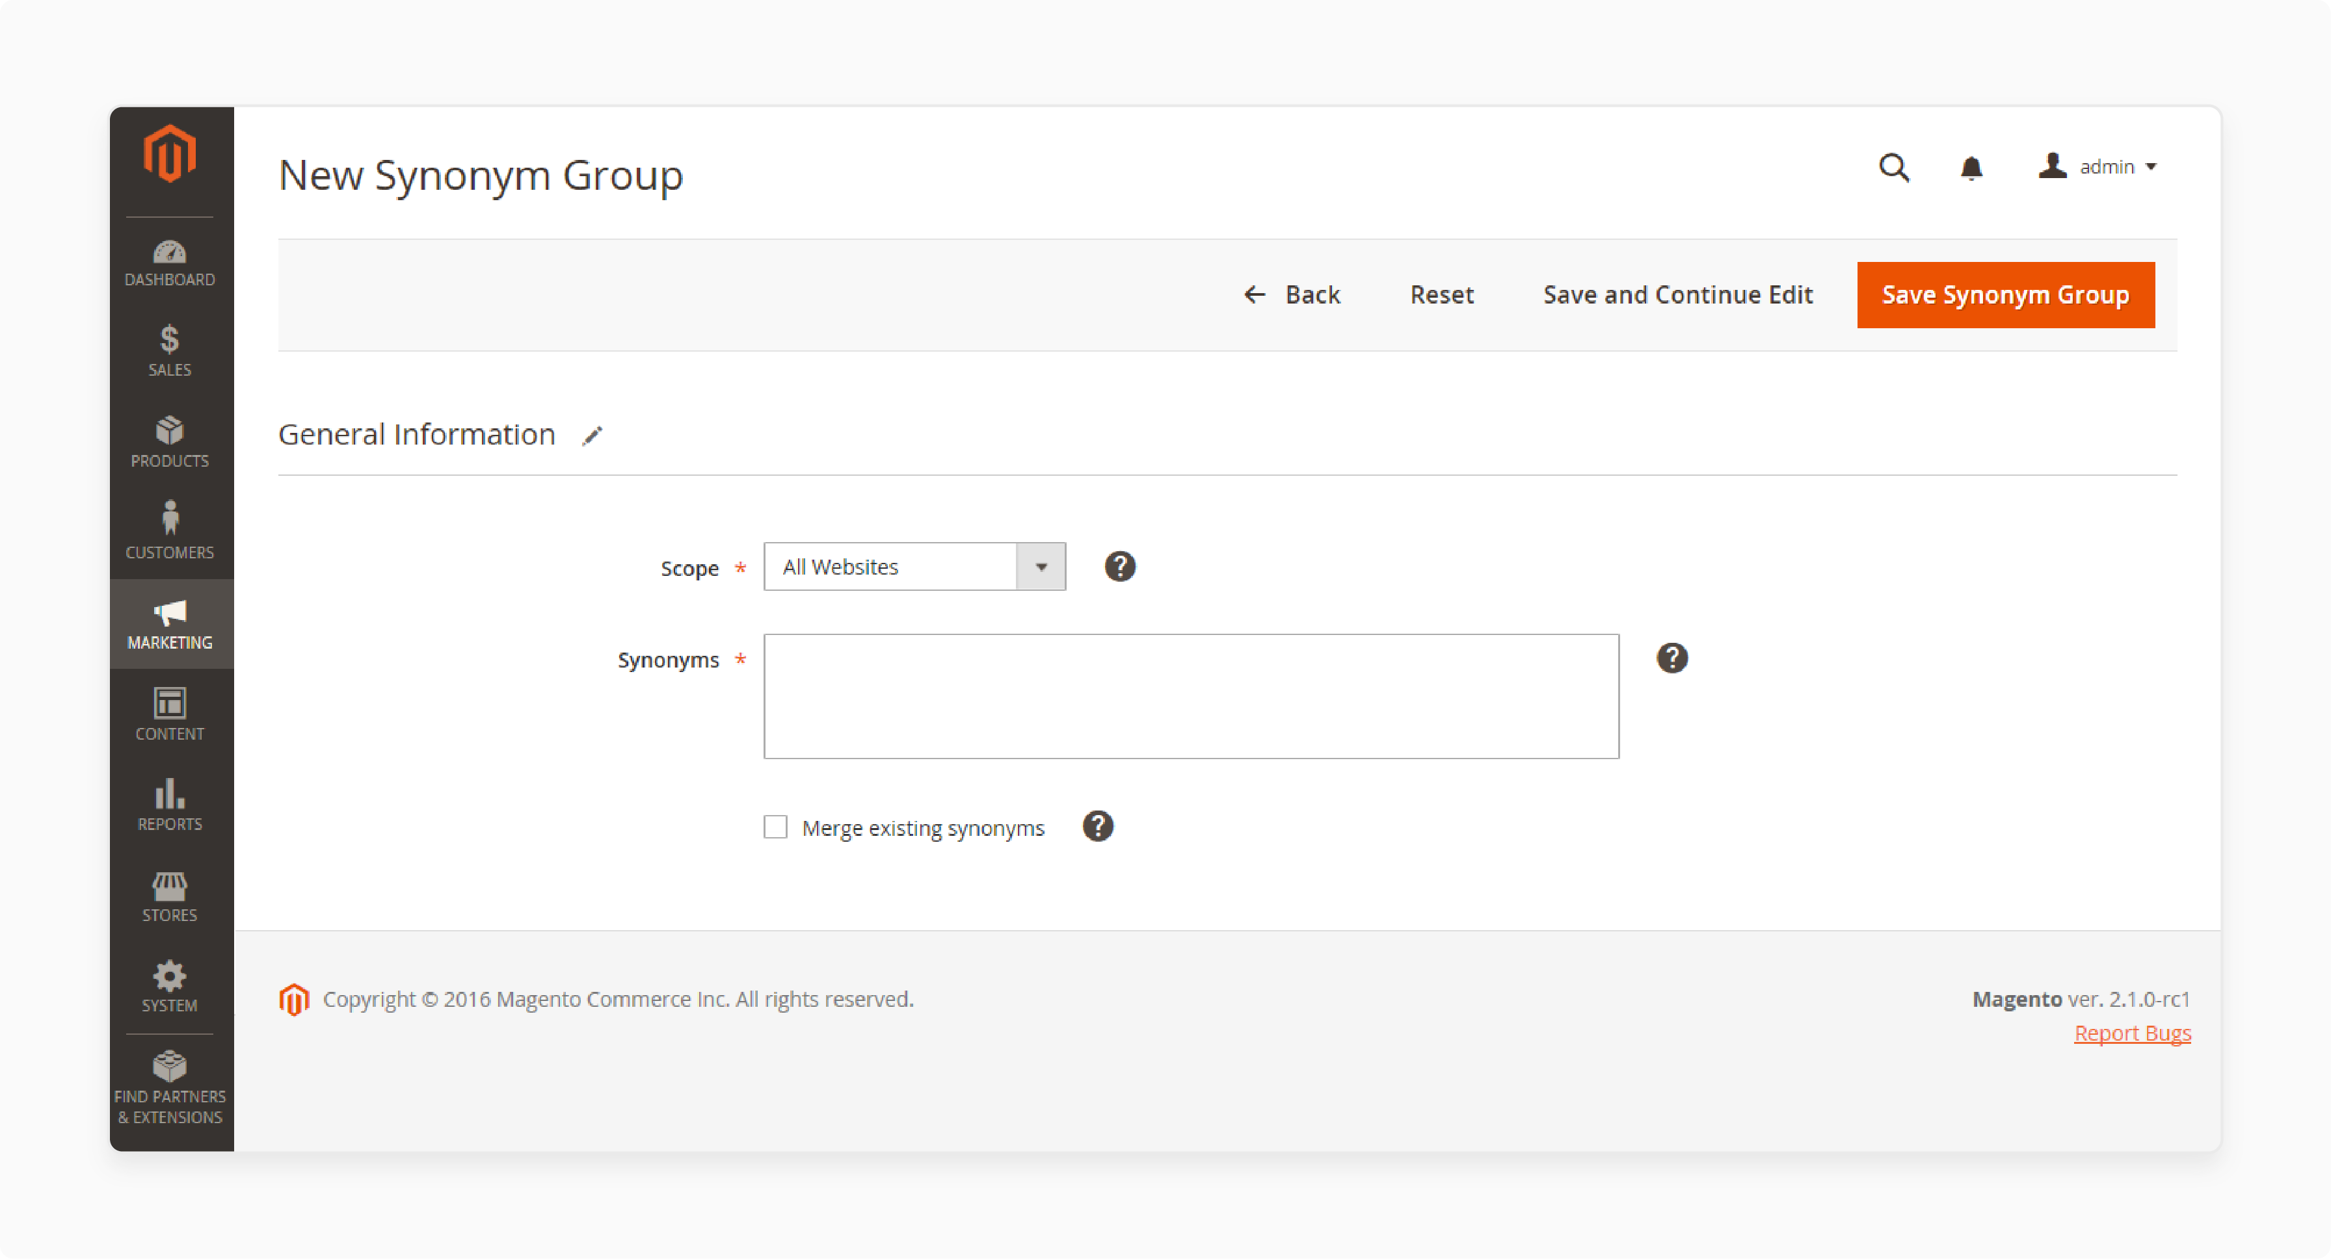Enable Merge existing synonyms checkbox
This screenshot has width=2331, height=1259.
[775, 826]
